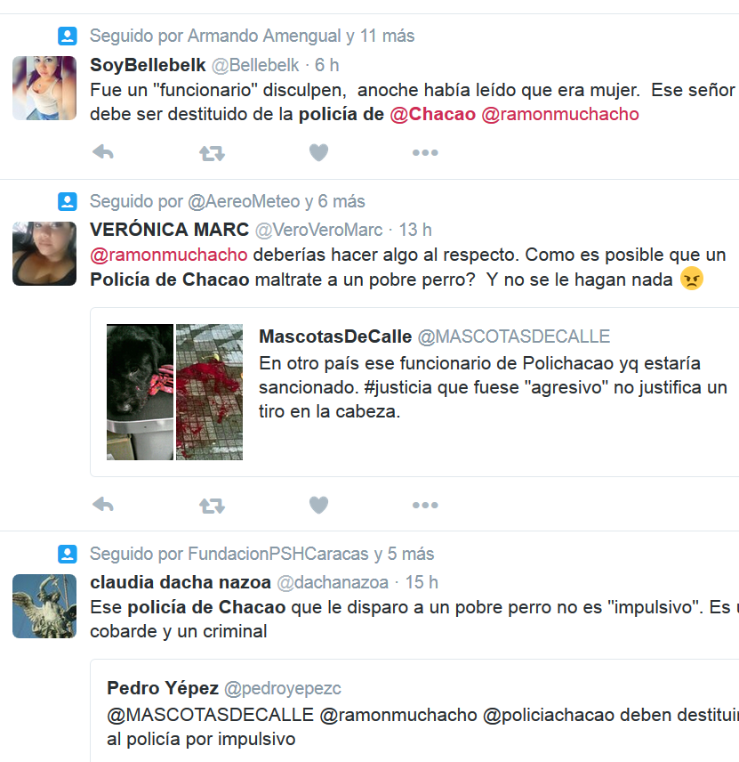Open more options on VERÓNICA MARC's tweet

pos(425,506)
